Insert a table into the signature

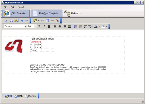pyautogui.click(x=47, y=21)
